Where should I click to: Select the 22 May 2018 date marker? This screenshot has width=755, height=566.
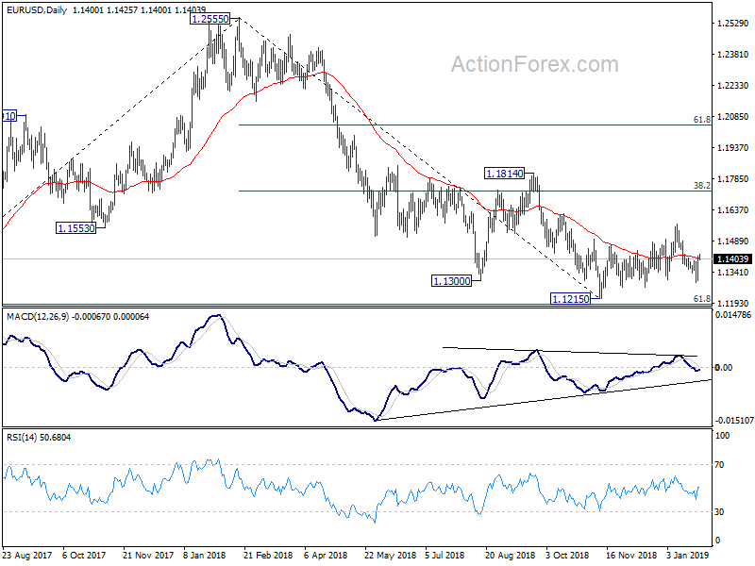(x=390, y=555)
